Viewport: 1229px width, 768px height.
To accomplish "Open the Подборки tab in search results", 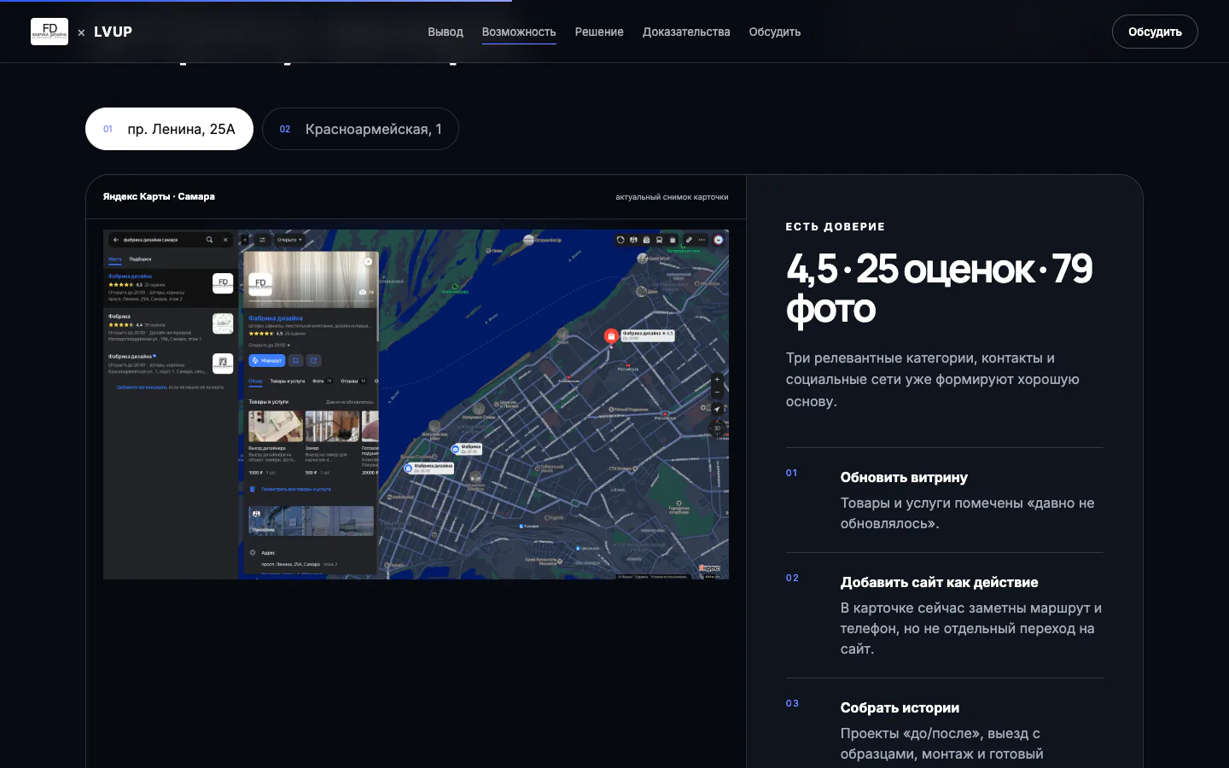I will pos(140,259).
